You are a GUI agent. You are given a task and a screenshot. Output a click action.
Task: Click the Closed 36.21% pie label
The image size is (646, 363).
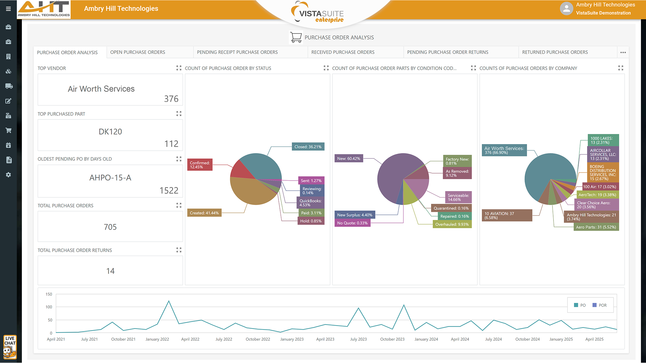[308, 147]
